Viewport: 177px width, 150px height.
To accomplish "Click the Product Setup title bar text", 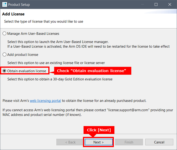I will [19, 5].
